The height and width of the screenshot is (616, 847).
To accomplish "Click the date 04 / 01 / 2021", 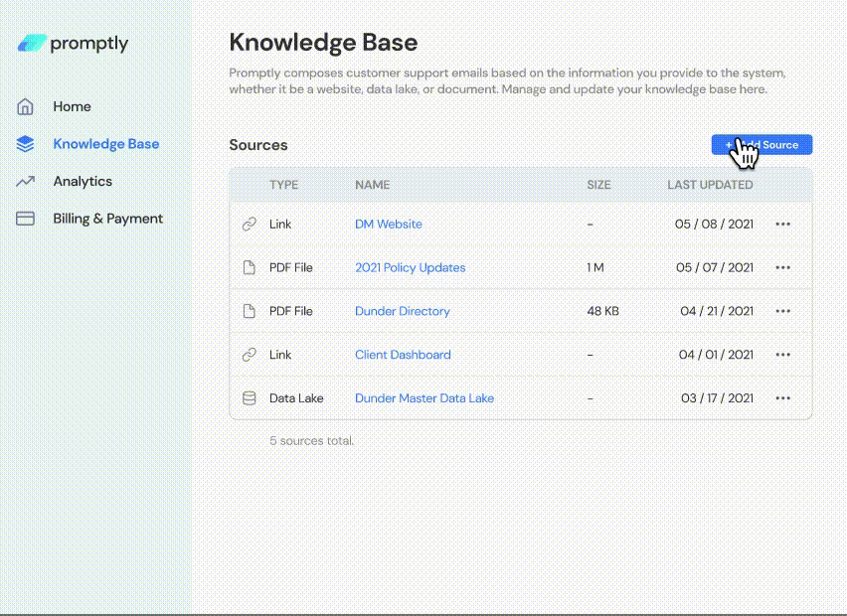I will pyautogui.click(x=717, y=355).
